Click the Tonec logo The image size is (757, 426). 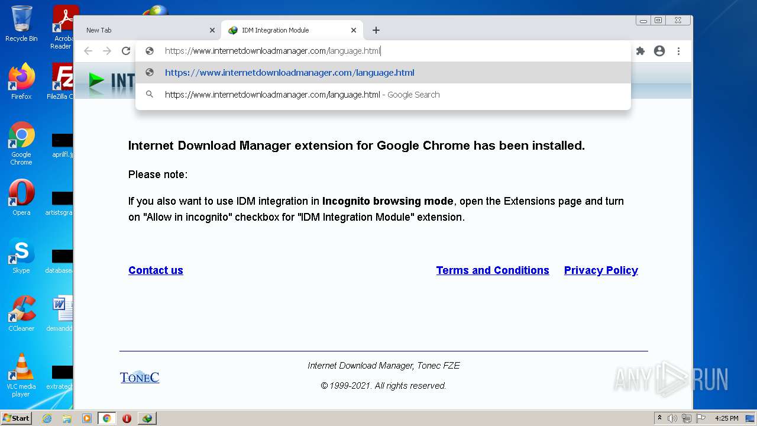click(x=140, y=377)
